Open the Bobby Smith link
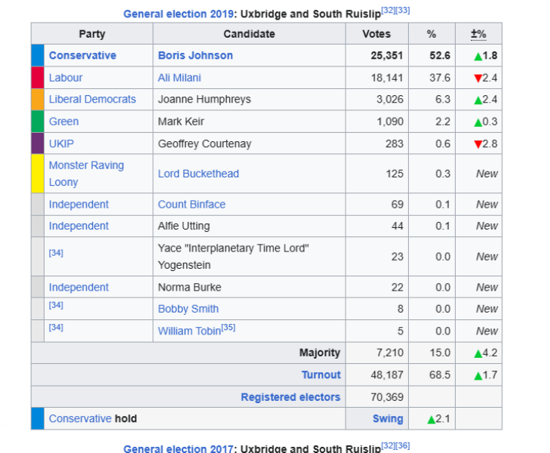Viewport: 550px width, 453px height. click(x=188, y=309)
